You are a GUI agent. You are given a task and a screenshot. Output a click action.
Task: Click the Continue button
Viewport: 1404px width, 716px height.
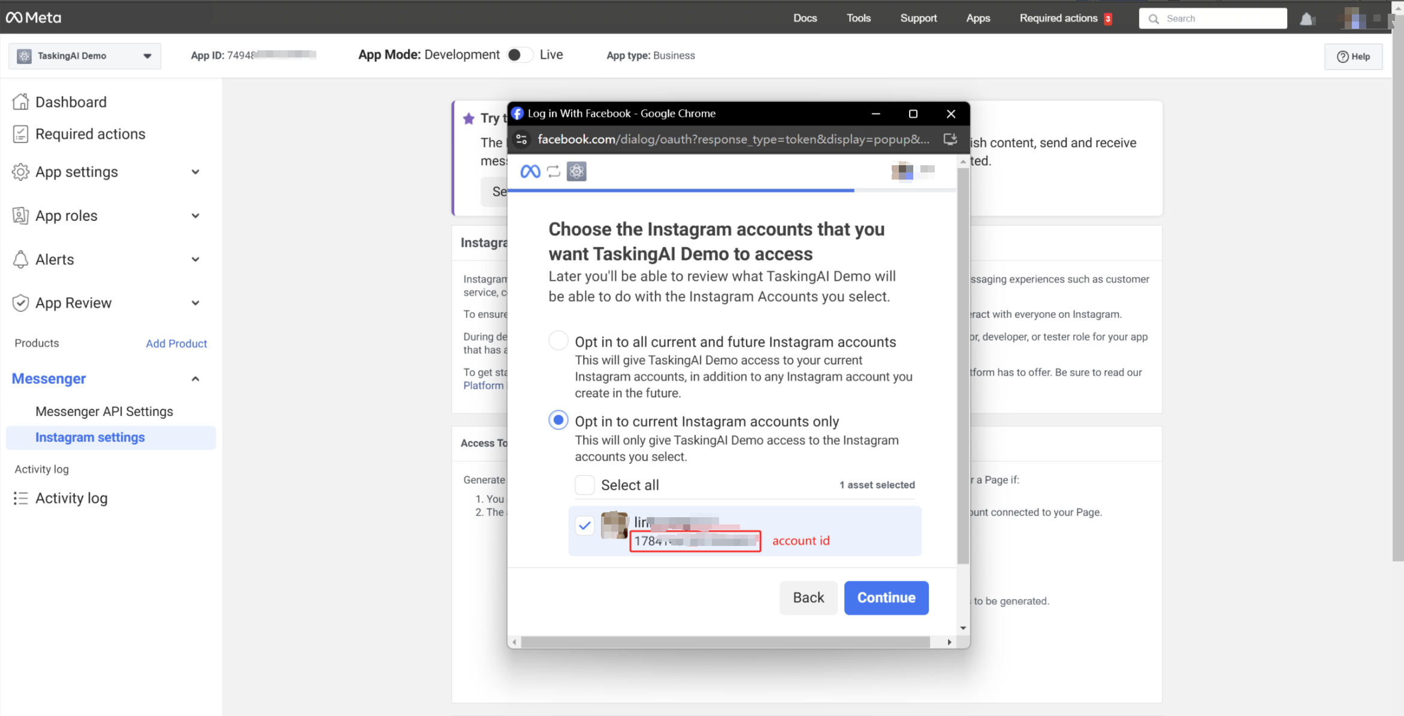(886, 597)
